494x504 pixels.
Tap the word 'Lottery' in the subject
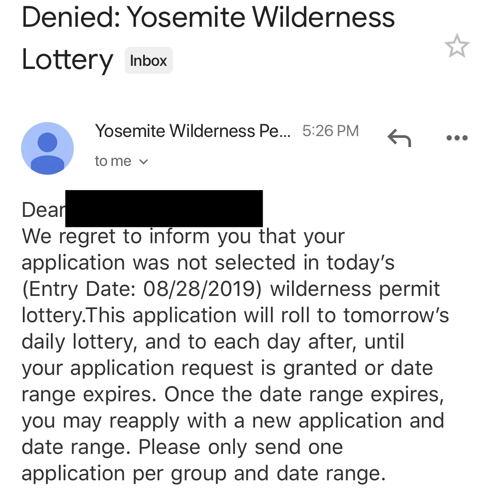point(67,60)
